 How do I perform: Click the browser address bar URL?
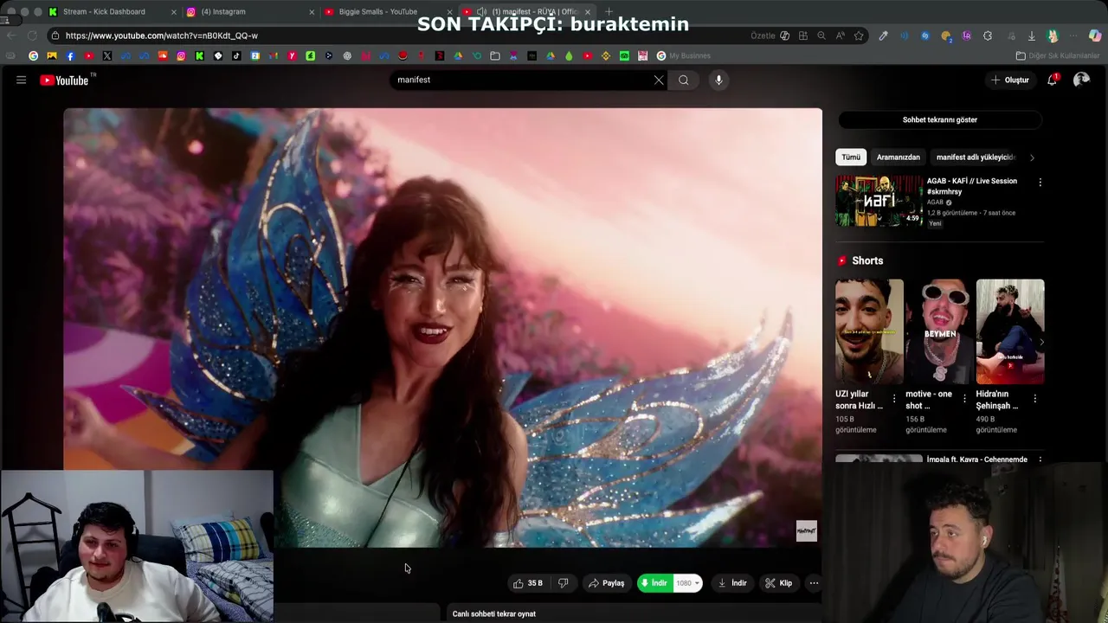click(x=162, y=35)
